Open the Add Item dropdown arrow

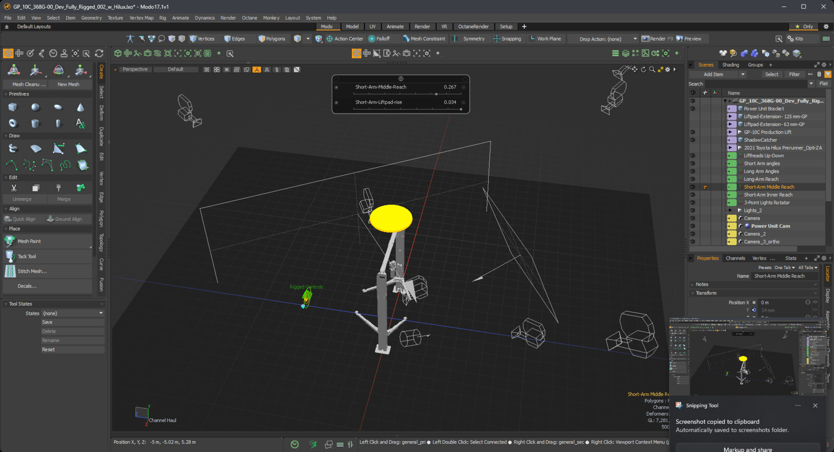(x=743, y=75)
